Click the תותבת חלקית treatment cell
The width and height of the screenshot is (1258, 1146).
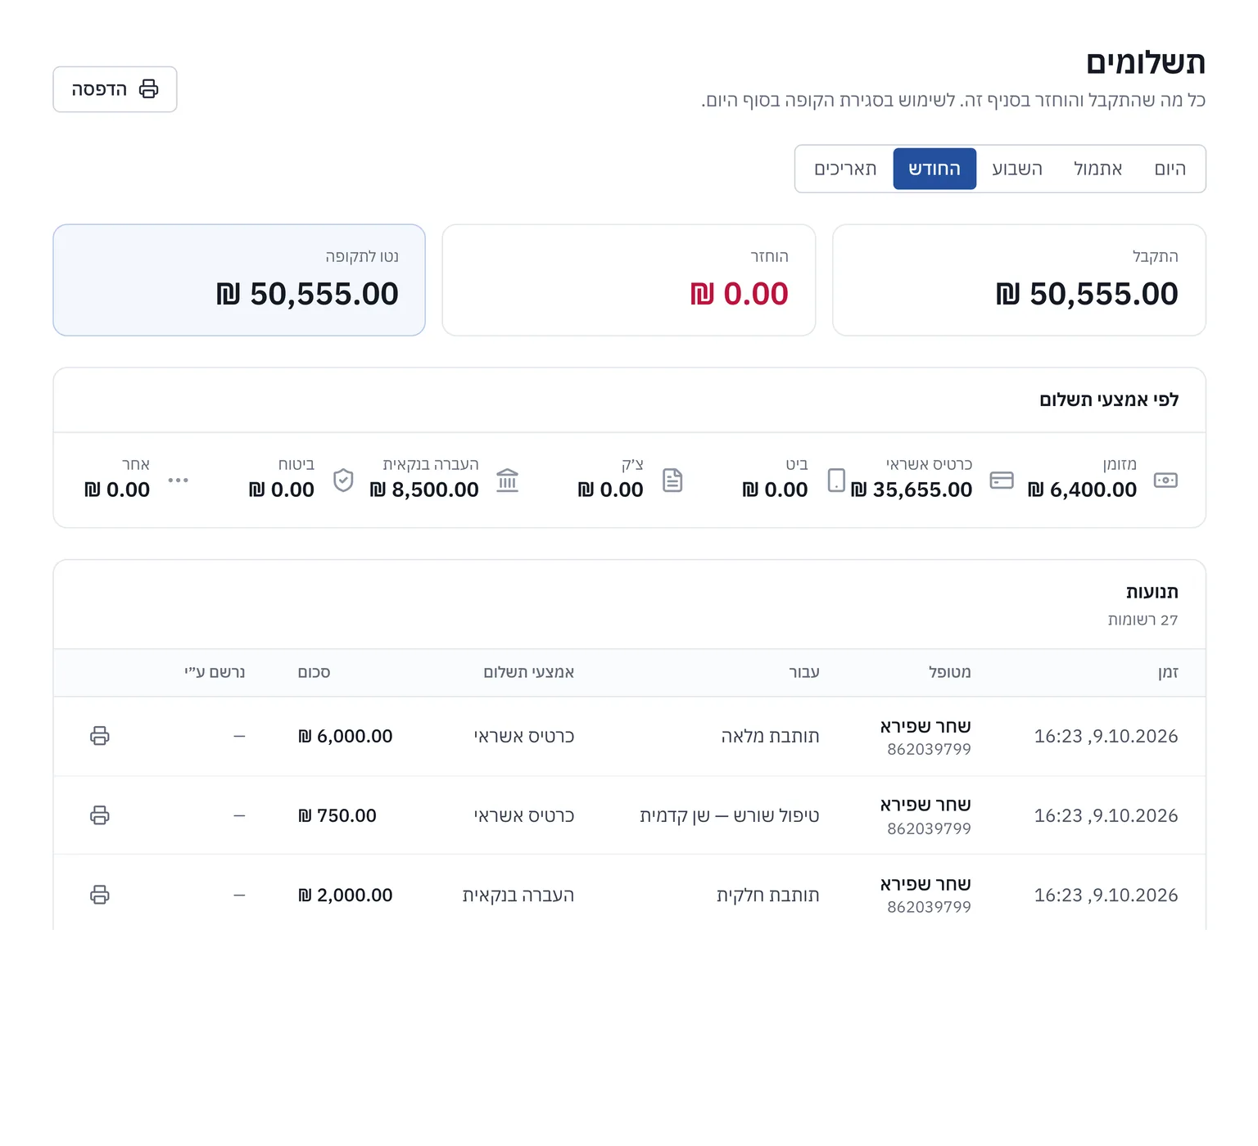pyautogui.click(x=768, y=895)
